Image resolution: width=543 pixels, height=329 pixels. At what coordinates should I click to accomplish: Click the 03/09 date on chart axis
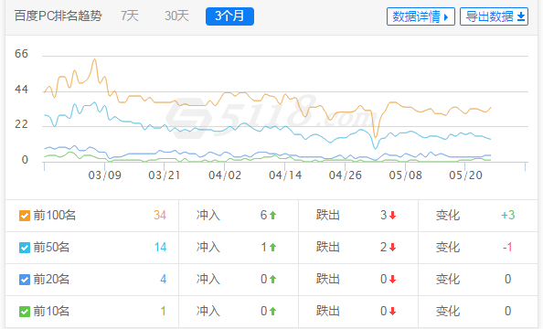(x=105, y=175)
